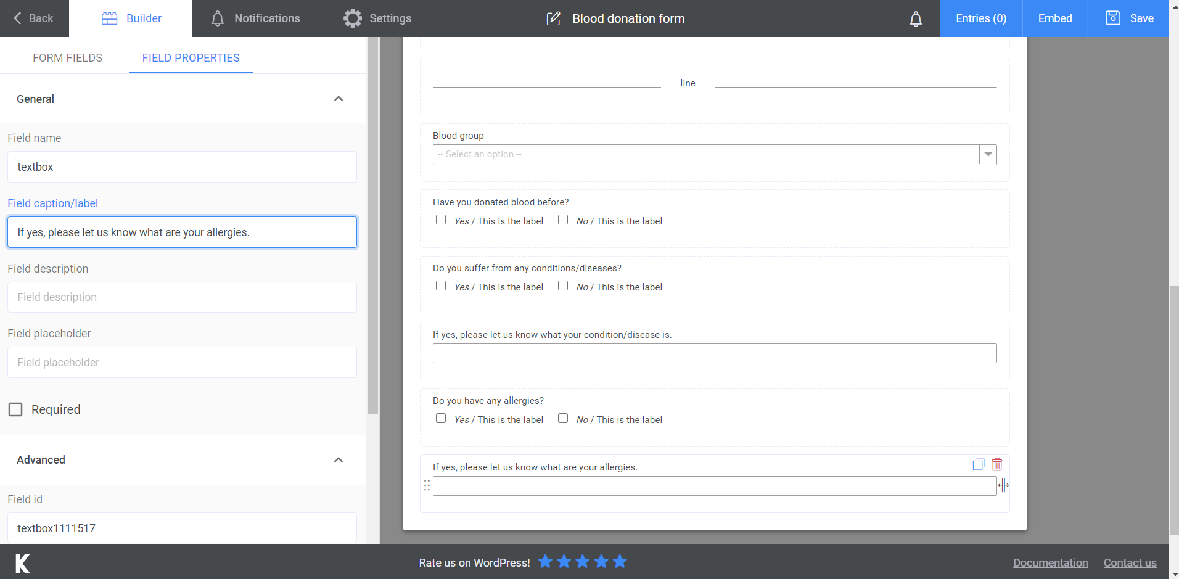Click the pencil icon beside Blood donation form
This screenshot has height=579, width=1179.
pos(553,18)
